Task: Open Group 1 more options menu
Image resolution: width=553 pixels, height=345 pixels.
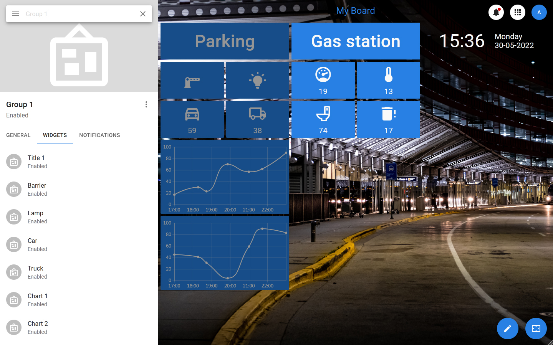Action: click(146, 104)
